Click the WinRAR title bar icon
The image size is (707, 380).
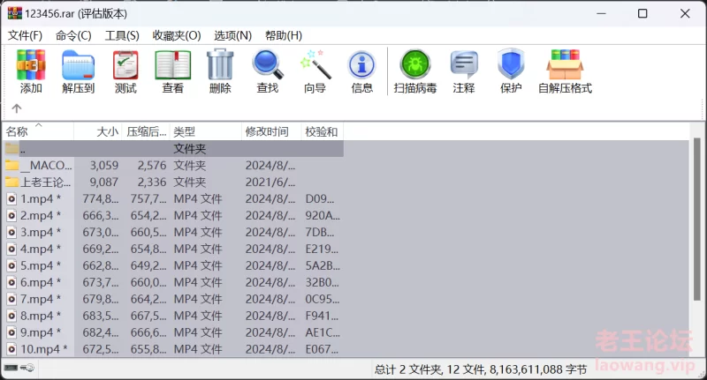point(14,13)
